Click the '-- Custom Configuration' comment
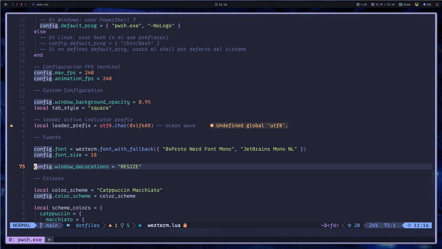Image resolution: width=442 pixels, height=249 pixels. [x=68, y=90]
